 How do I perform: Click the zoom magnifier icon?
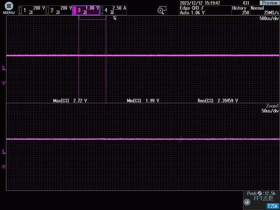tap(162, 10)
